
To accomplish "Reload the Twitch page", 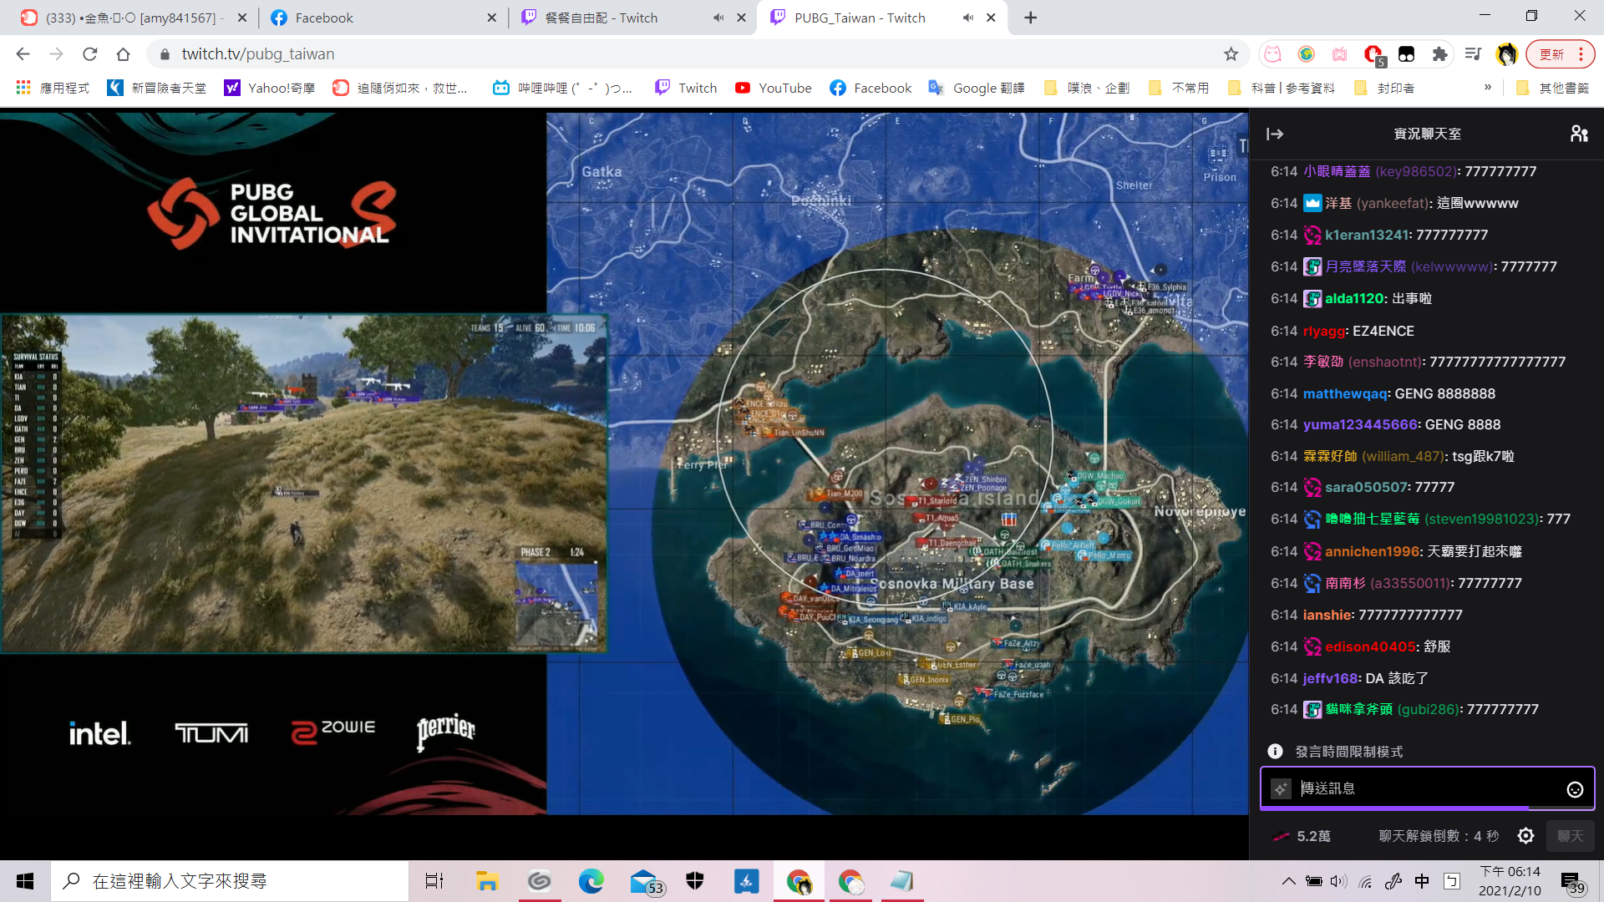I will [x=89, y=54].
